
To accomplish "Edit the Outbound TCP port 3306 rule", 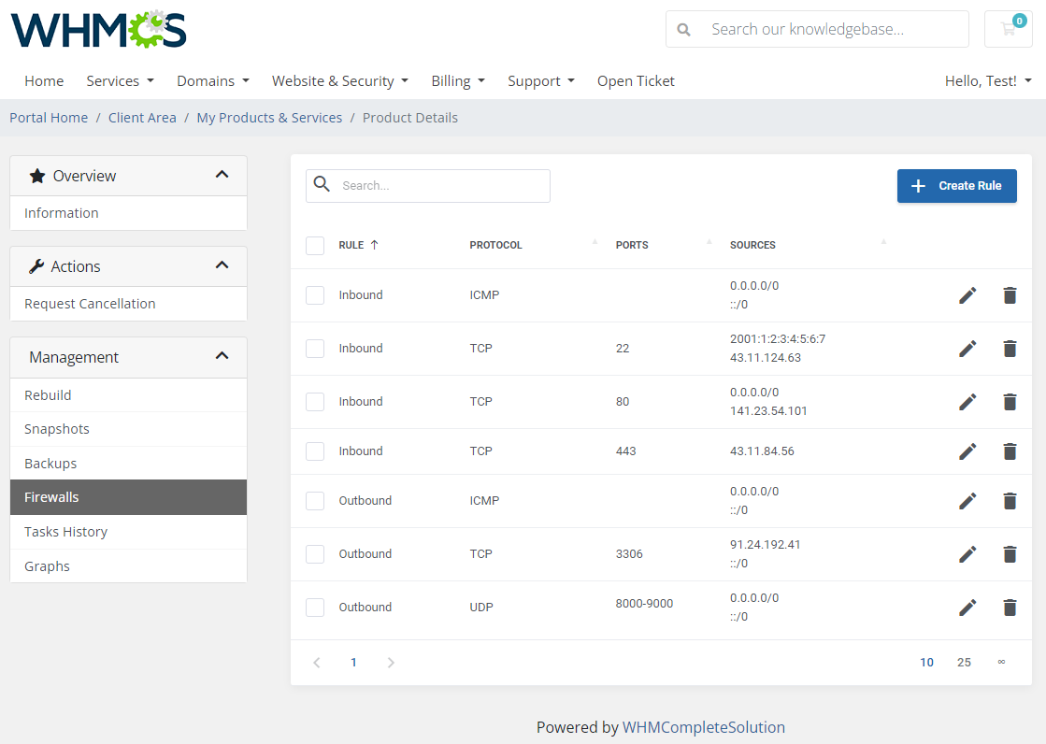I will pyautogui.click(x=967, y=553).
